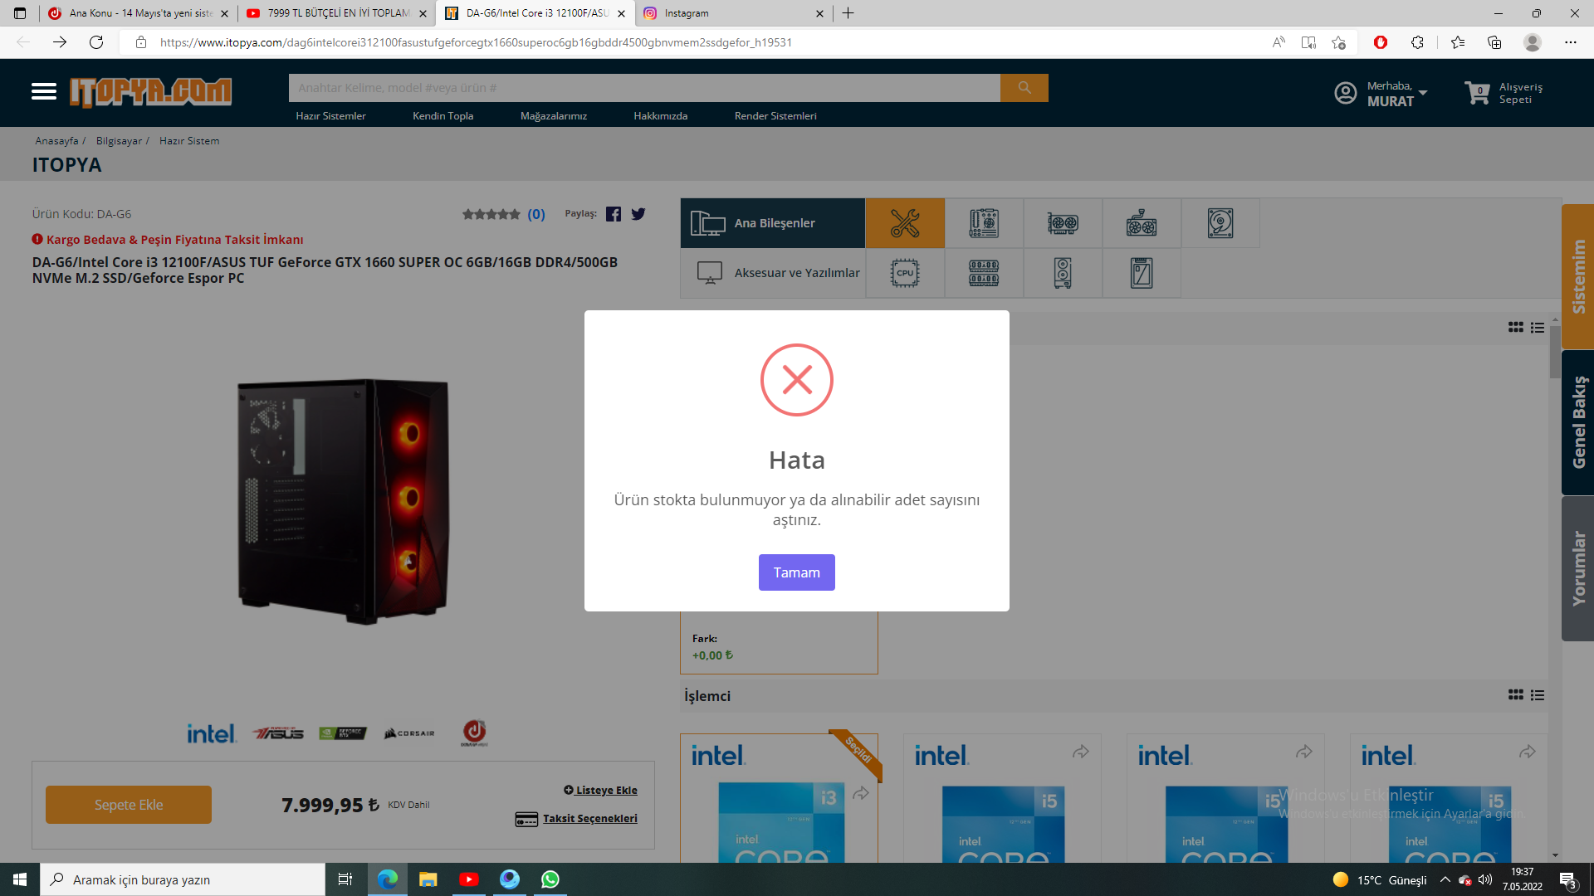1594x896 pixels.
Task: Select the RAM memory component icon
Action: point(983,273)
